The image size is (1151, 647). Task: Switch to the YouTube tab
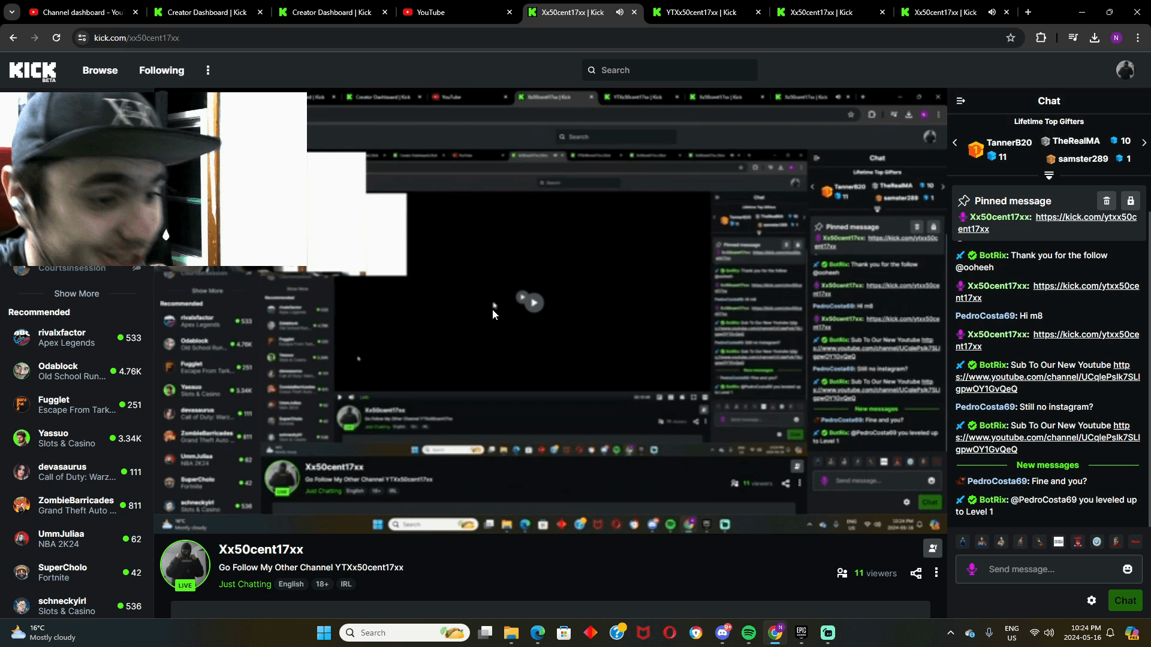pyautogui.click(x=458, y=12)
